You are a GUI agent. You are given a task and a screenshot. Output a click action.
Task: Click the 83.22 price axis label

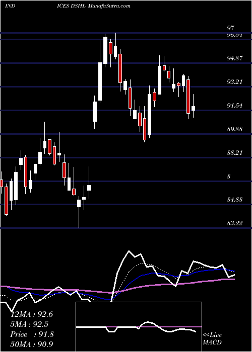click(235, 223)
